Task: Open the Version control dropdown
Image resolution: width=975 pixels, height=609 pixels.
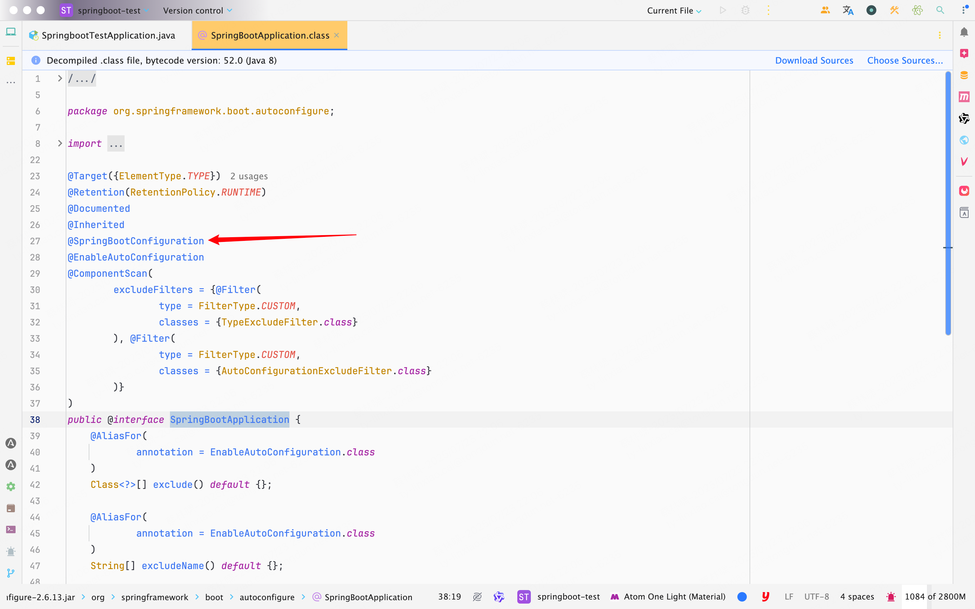Action: click(197, 11)
